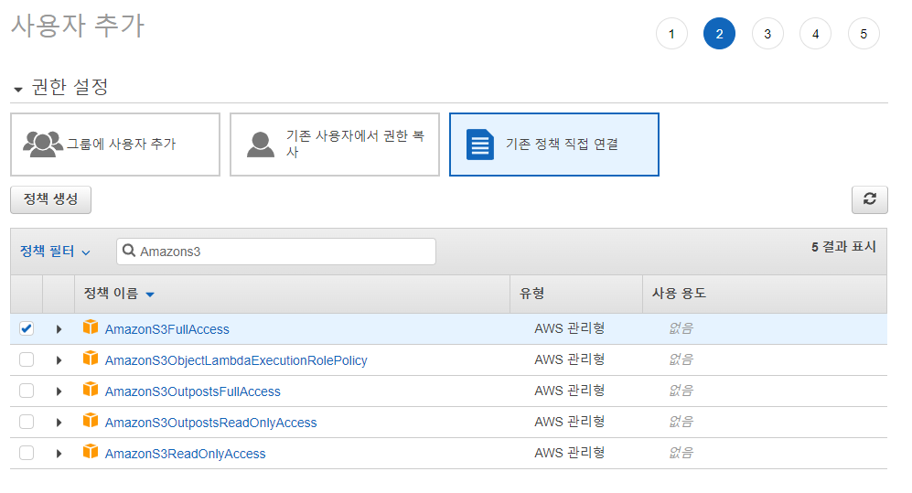
Task: Jump to wizard step 5
Action: pos(864,34)
